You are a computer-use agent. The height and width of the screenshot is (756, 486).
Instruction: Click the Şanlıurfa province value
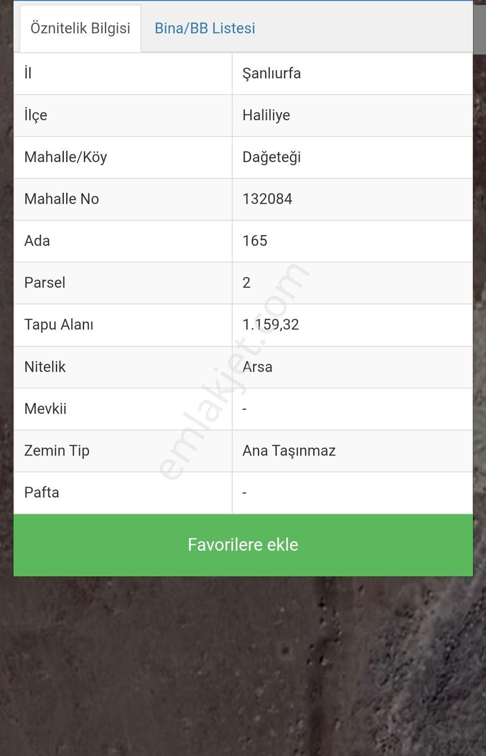pyautogui.click(x=271, y=73)
